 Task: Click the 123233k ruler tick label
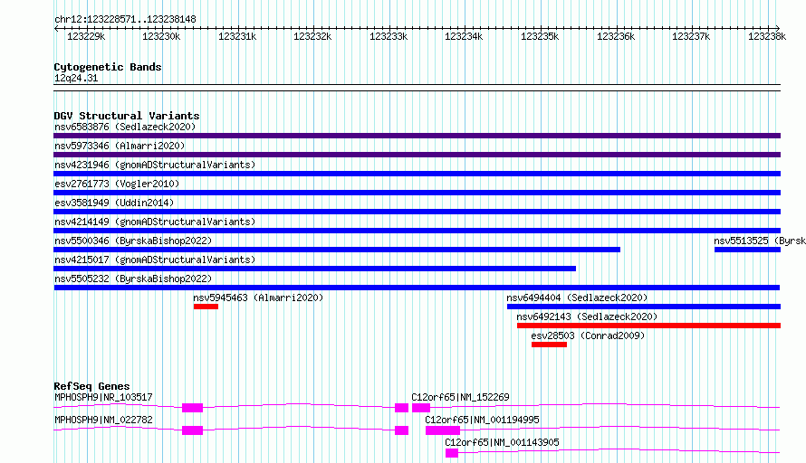point(389,36)
